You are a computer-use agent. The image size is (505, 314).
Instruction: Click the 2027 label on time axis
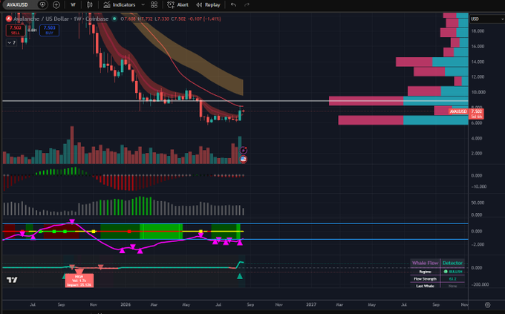point(310,304)
